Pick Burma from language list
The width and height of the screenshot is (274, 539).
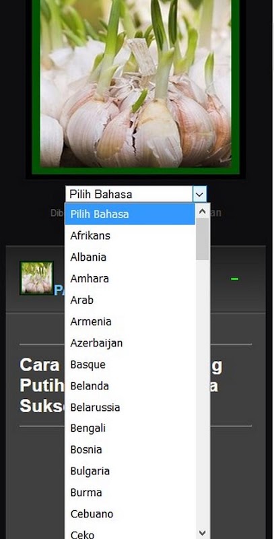[x=130, y=493]
